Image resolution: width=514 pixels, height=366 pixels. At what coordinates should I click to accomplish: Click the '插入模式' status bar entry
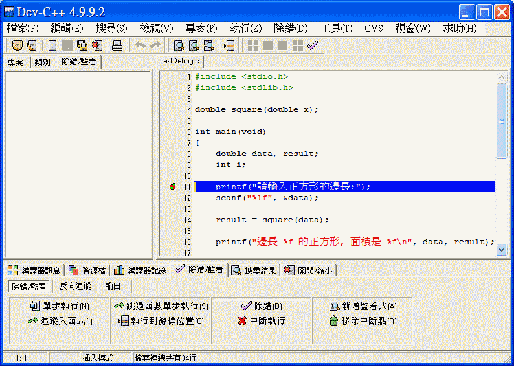[98, 358]
